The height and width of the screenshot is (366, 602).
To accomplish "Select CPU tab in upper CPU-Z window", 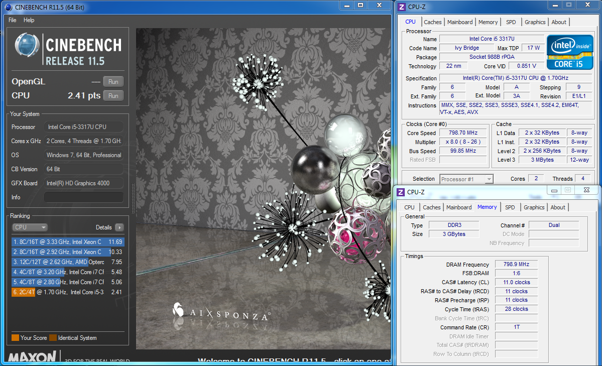I will (410, 22).
